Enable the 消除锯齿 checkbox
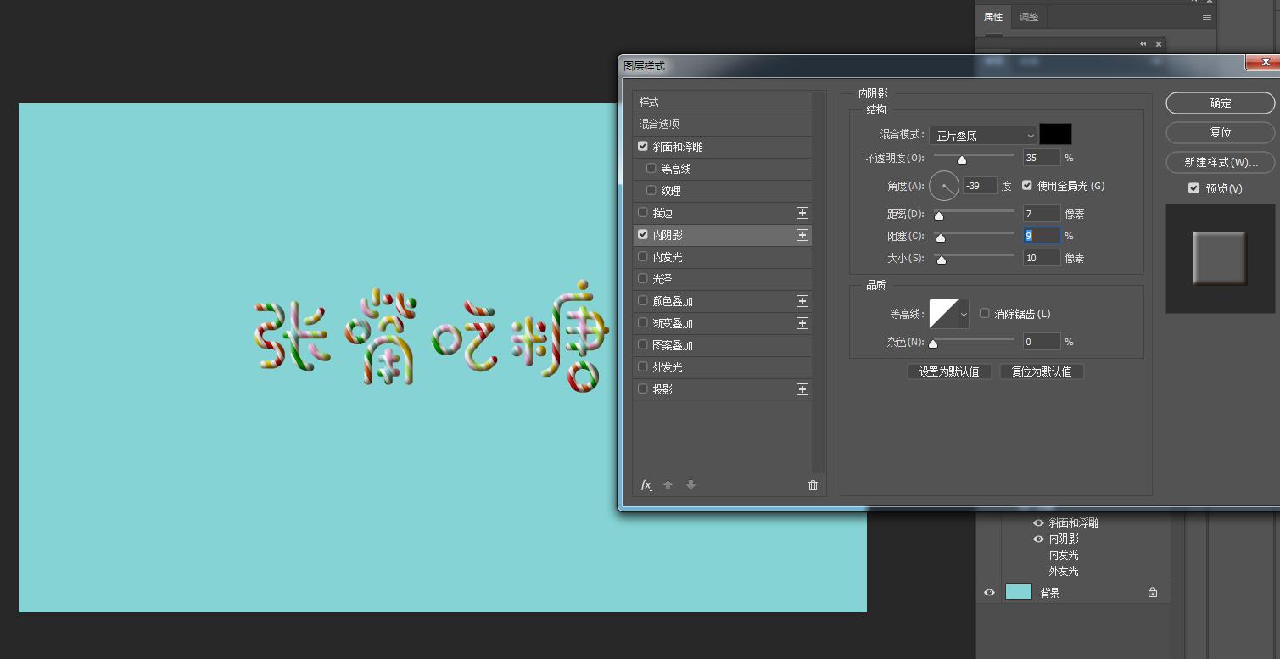Screen dimensions: 1280x659 [x=984, y=313]
